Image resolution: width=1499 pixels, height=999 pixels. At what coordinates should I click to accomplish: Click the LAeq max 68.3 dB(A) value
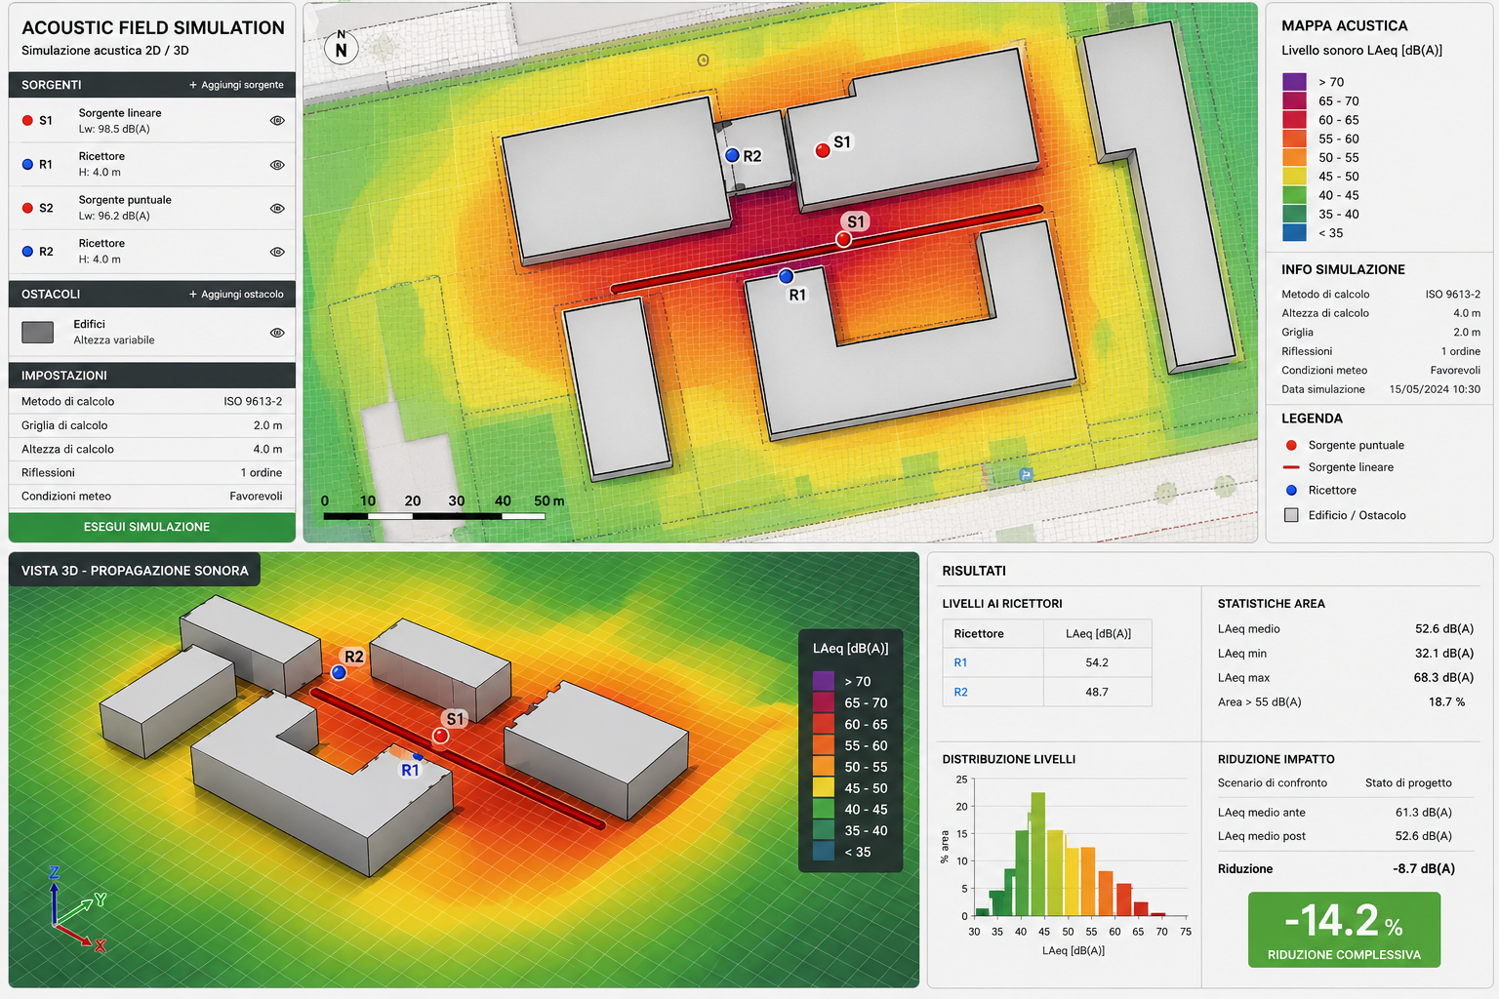coord(1443,677)
